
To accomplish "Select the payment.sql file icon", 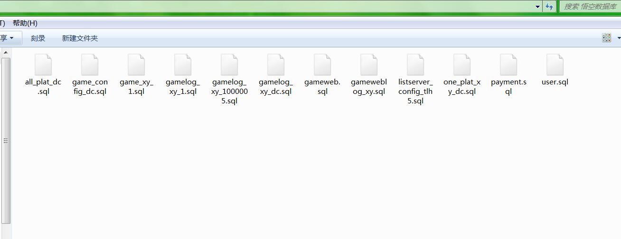I will (508, 65).
